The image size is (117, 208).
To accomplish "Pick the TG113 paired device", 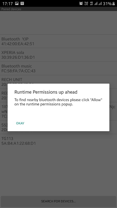I will pos(58,141).
